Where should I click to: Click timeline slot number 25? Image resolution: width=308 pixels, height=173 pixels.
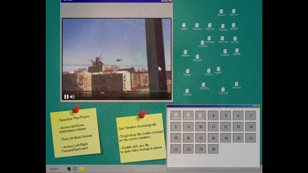coord(213,149)
